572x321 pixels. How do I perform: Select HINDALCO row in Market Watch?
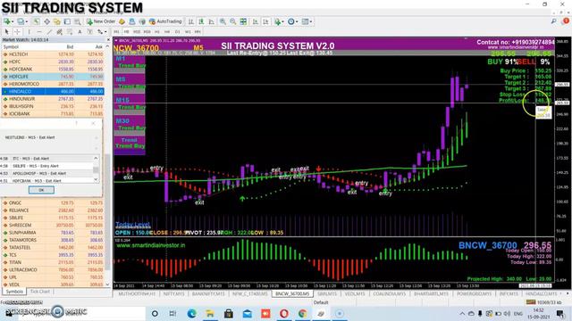(x=53, y=91)
